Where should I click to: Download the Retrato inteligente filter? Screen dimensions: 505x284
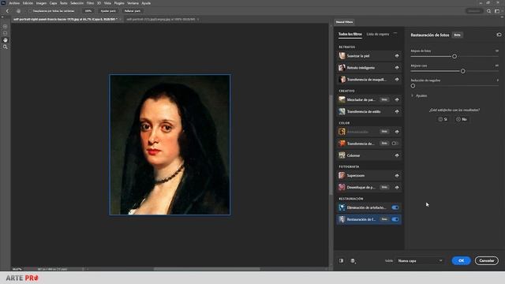(x=397, y=68)
